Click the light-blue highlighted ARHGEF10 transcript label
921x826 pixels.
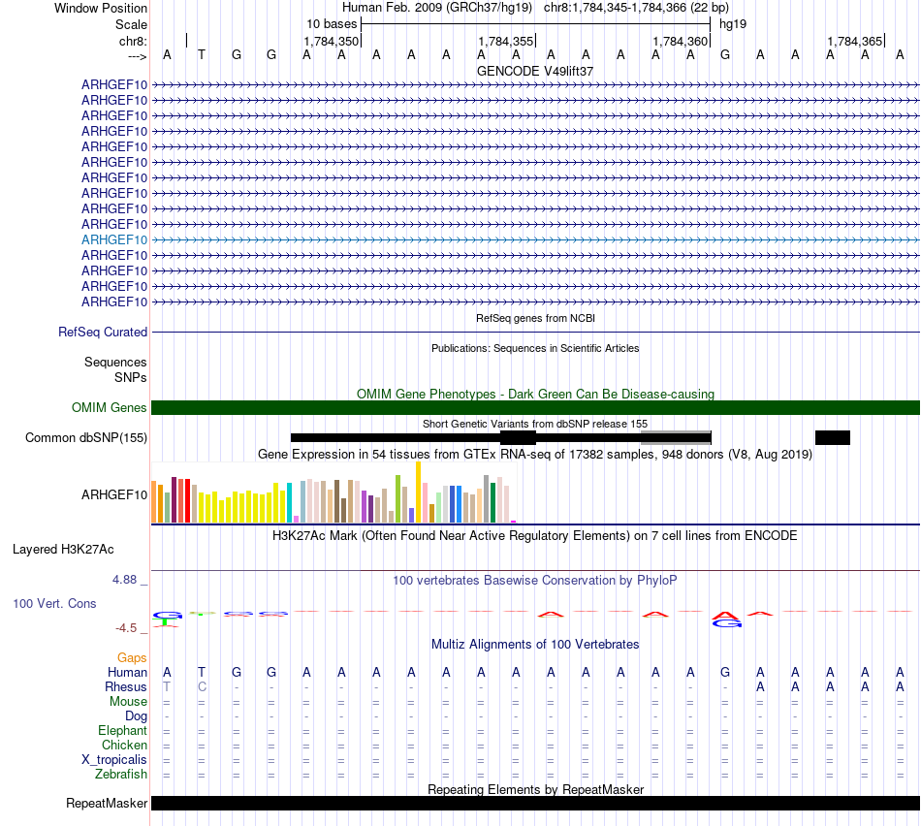click(114, 239)
